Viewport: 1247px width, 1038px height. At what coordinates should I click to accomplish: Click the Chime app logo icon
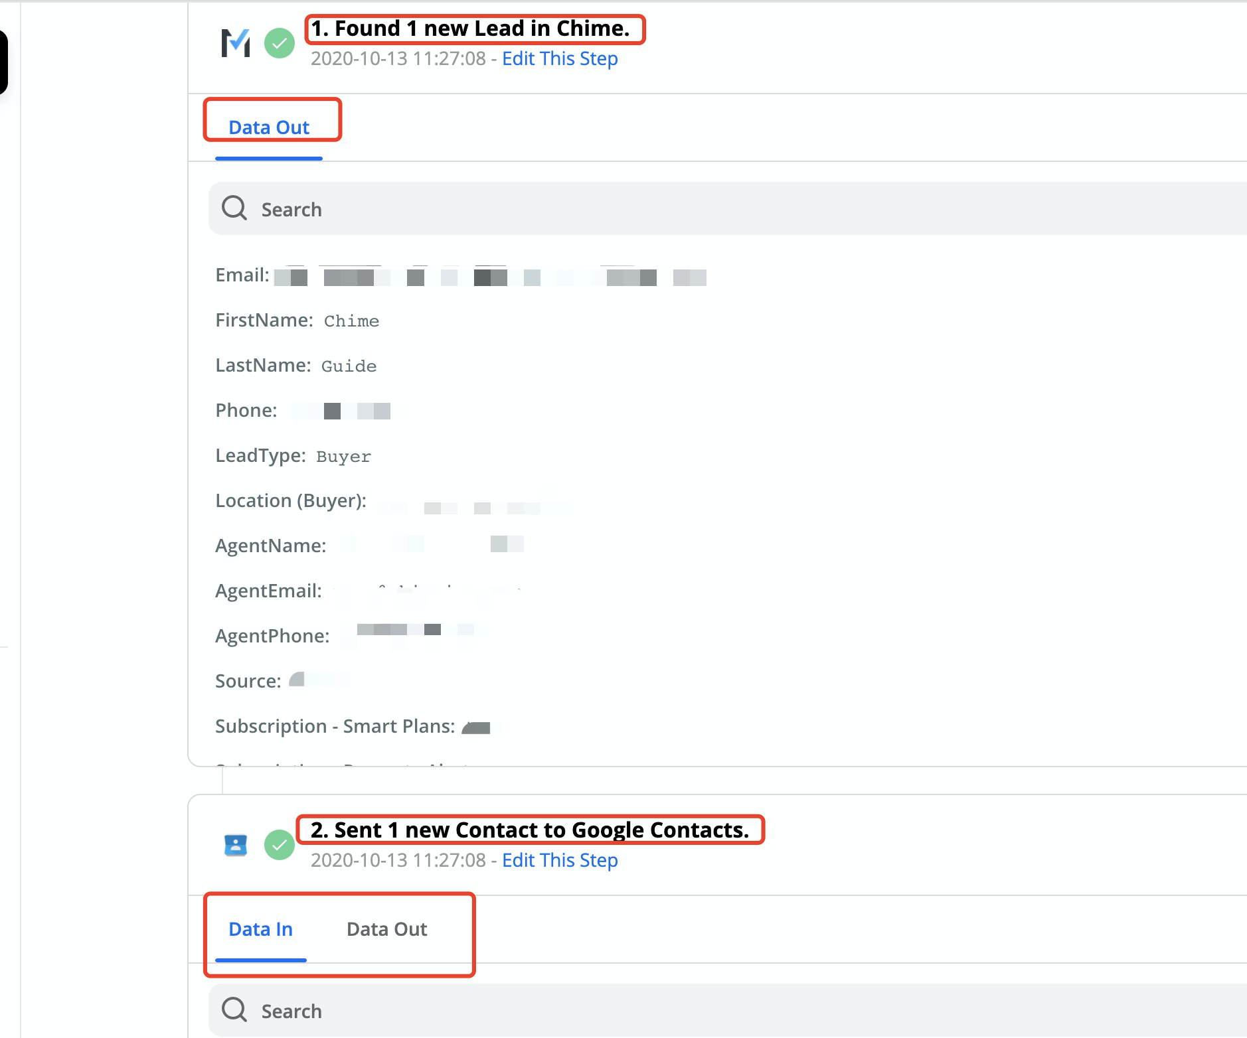[236, 44]
